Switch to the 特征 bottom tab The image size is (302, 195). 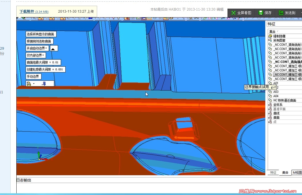pos(273,172)
